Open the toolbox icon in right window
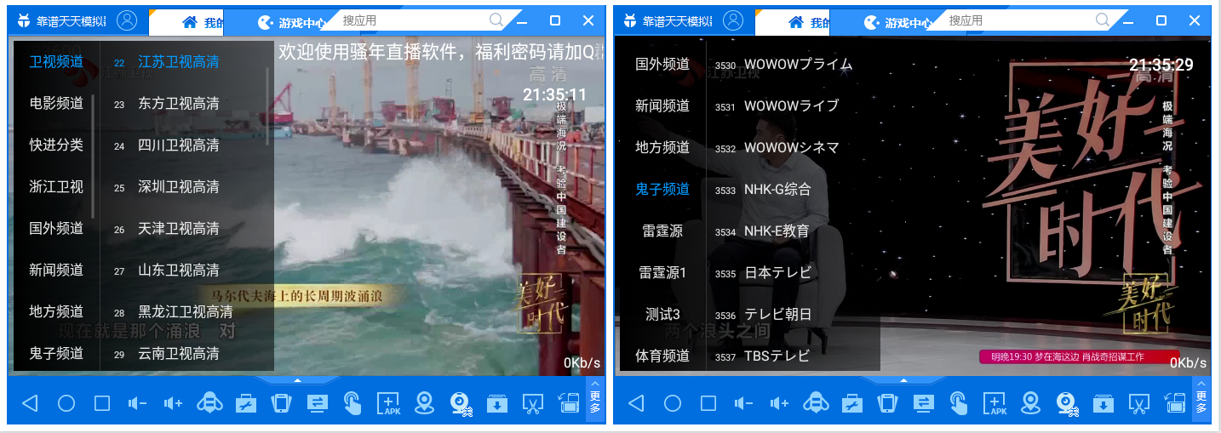Screen dimensions: 1221x433 pos(852,403)
